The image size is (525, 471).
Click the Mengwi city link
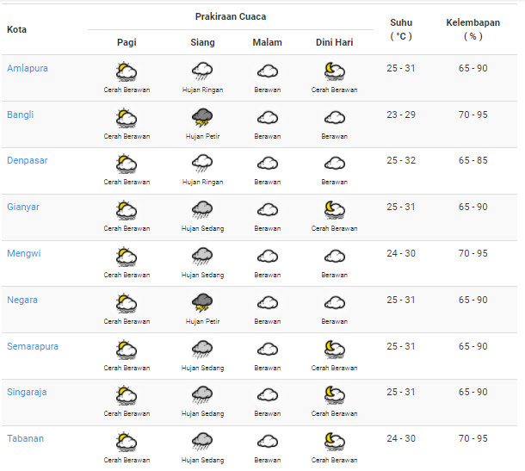(22, 253)
